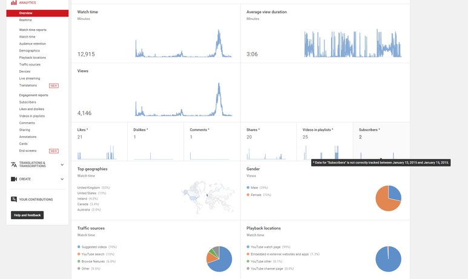This screenshot has height=279, width=468.
Task: Click the playback locations pie chart
Action: click(x=388, y=258)
